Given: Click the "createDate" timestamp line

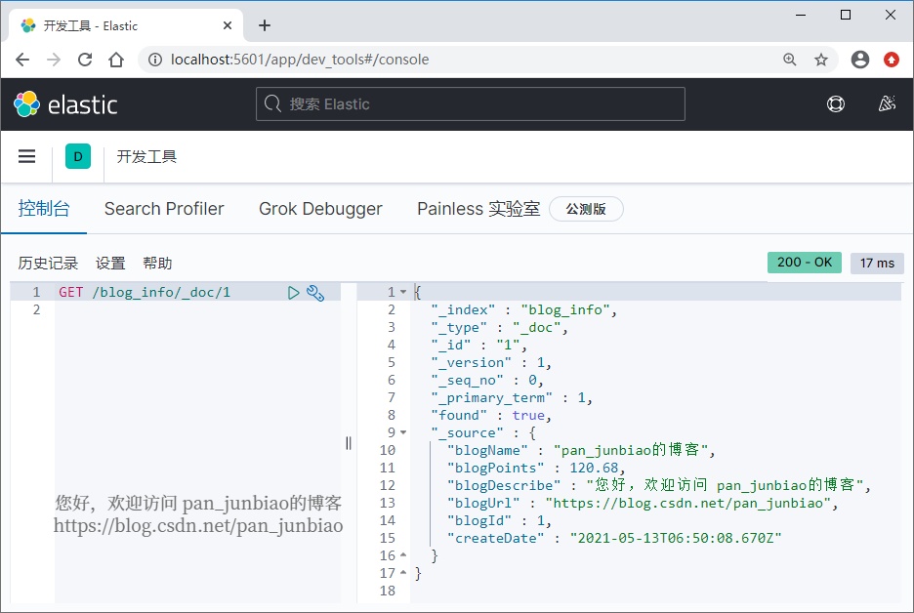Looking at the screenshot, I should pyautogui.click(x=614, y=538).
